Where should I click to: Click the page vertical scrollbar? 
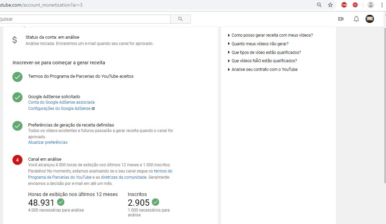[x=385, y=106]
